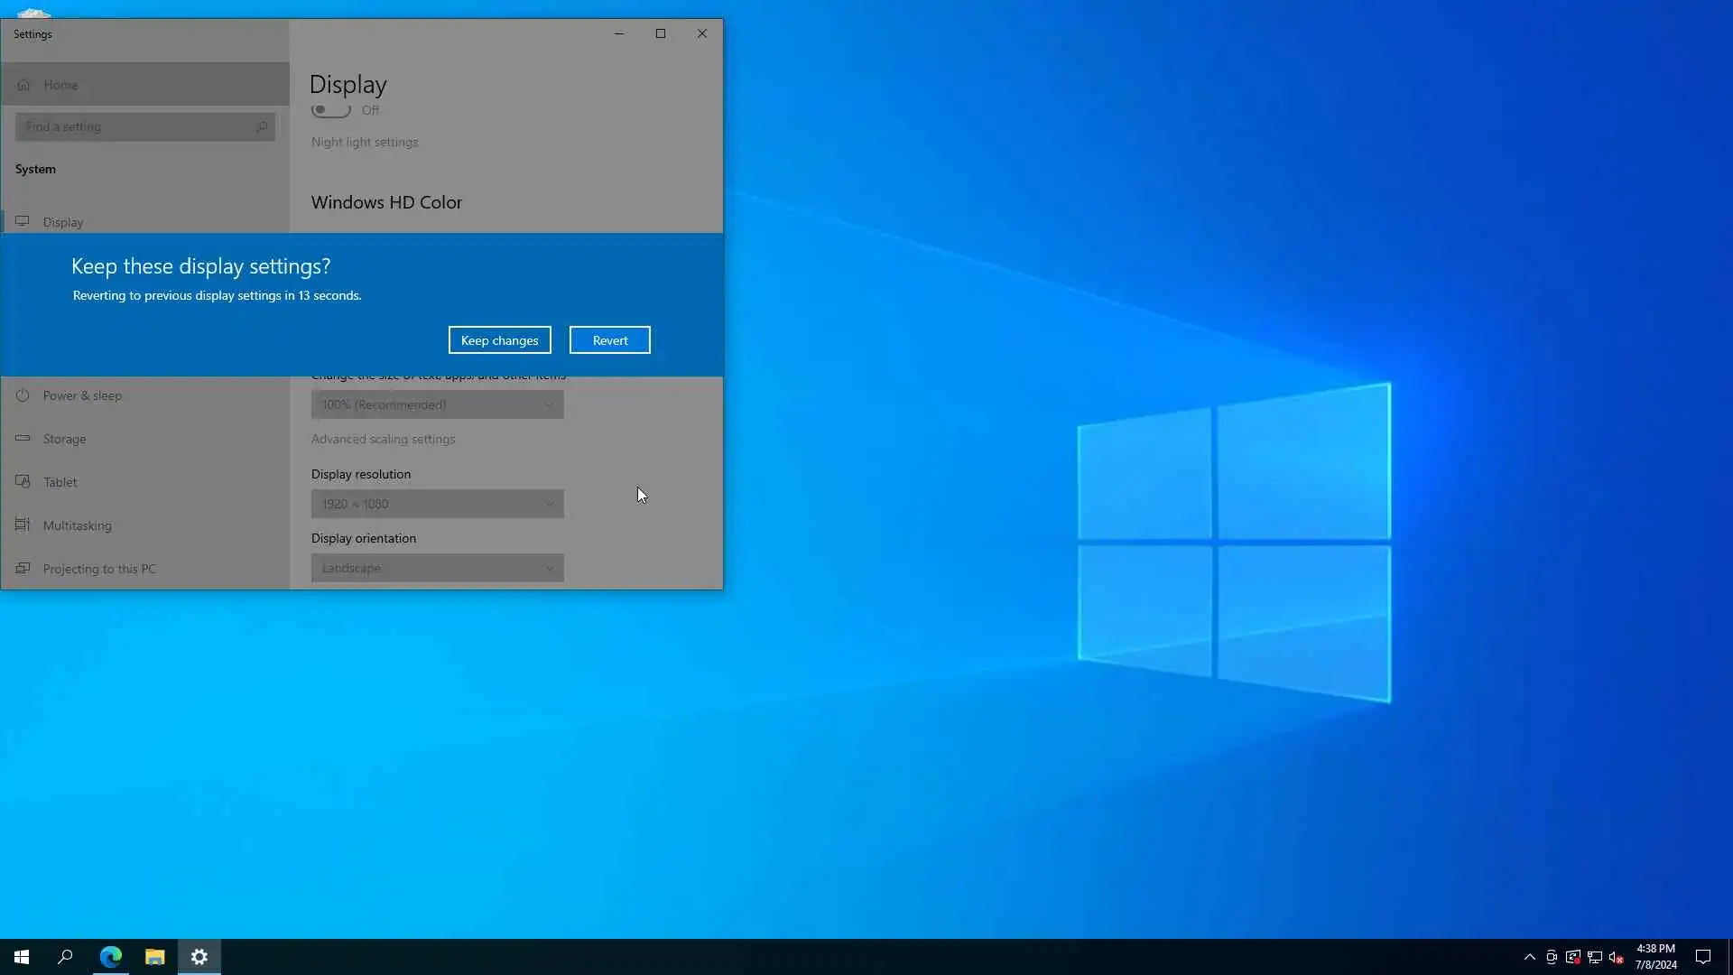This screenshot has width=1733, height=975.
Task: Open the Display resolution dropdown
Action: point(437,504)
